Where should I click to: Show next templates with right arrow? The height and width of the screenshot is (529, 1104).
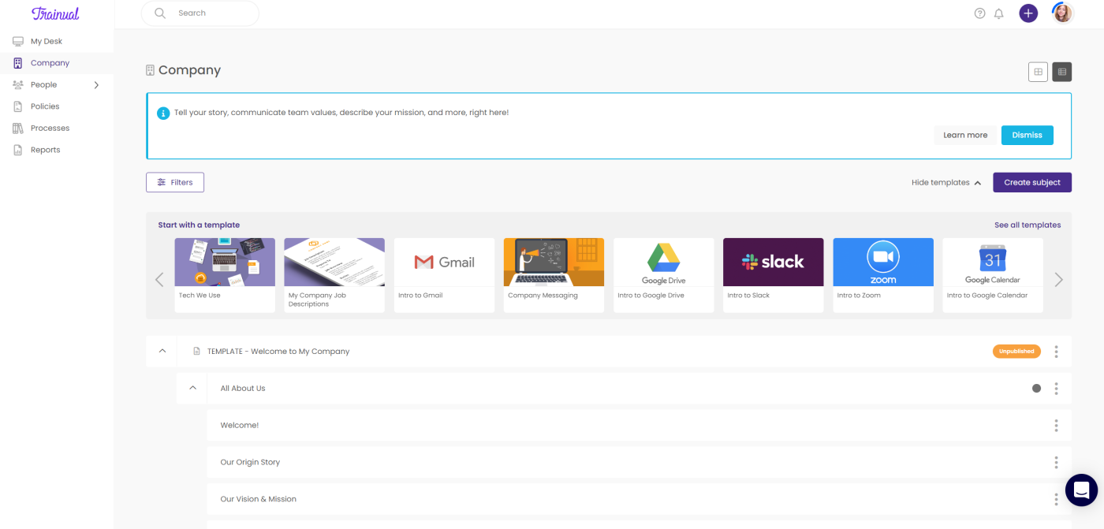[1058, 279]
